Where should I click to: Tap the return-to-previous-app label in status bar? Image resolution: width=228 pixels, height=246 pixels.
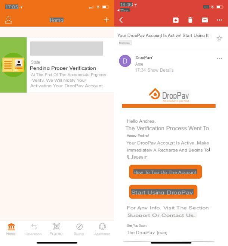(x=124, y=10)
